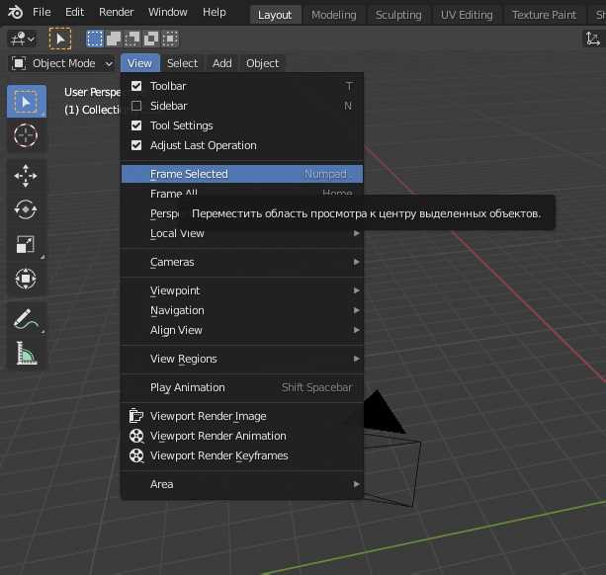The image size is (606, 575).
Task: Open the Add menu in header
Action: [x=222, y=63]
